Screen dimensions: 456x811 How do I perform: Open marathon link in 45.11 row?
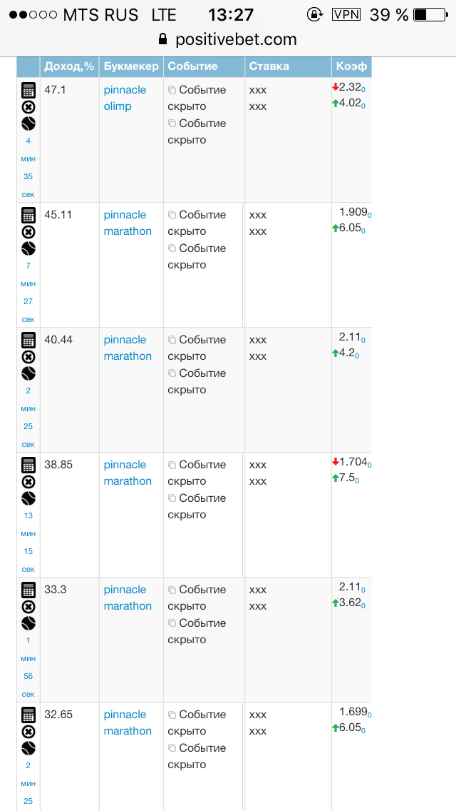pos(128,231)
